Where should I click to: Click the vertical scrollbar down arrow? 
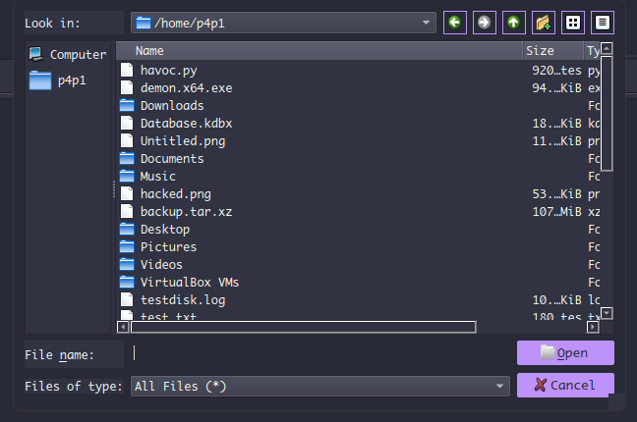point(607,313)
